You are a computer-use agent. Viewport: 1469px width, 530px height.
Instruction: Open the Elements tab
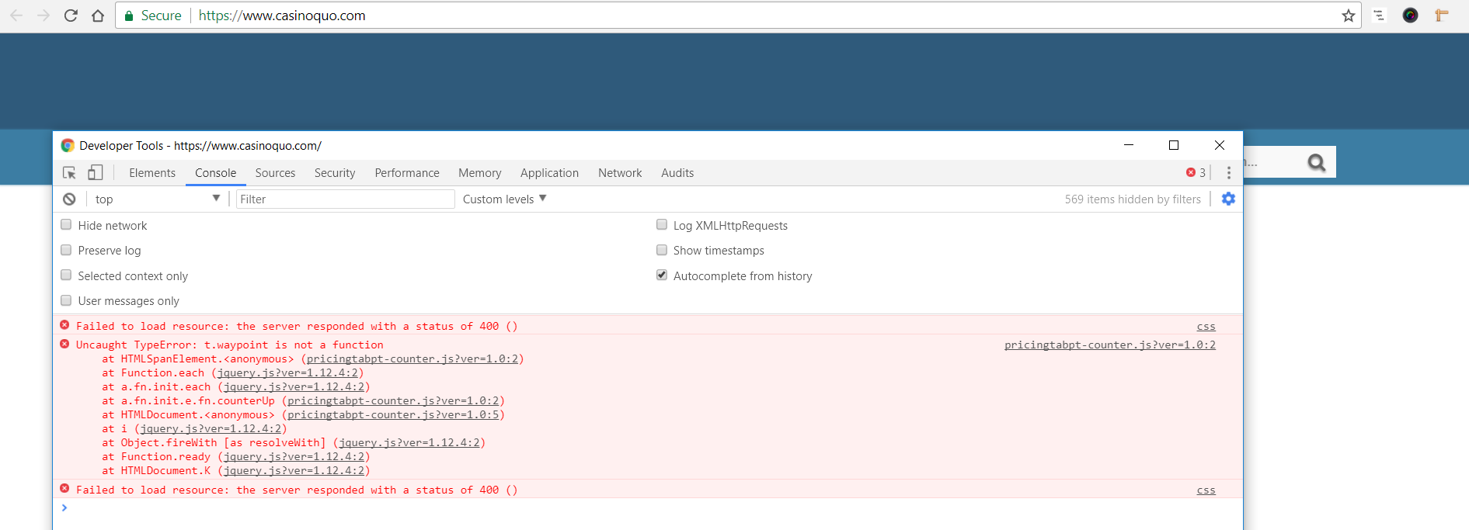point(152,173)
